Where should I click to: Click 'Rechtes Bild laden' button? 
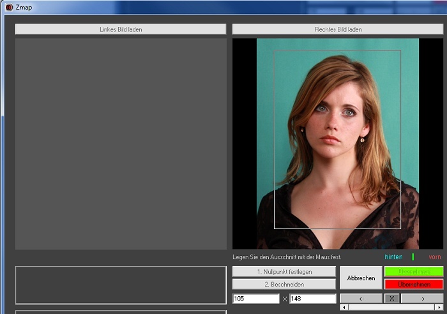click(x=337, y=29)
